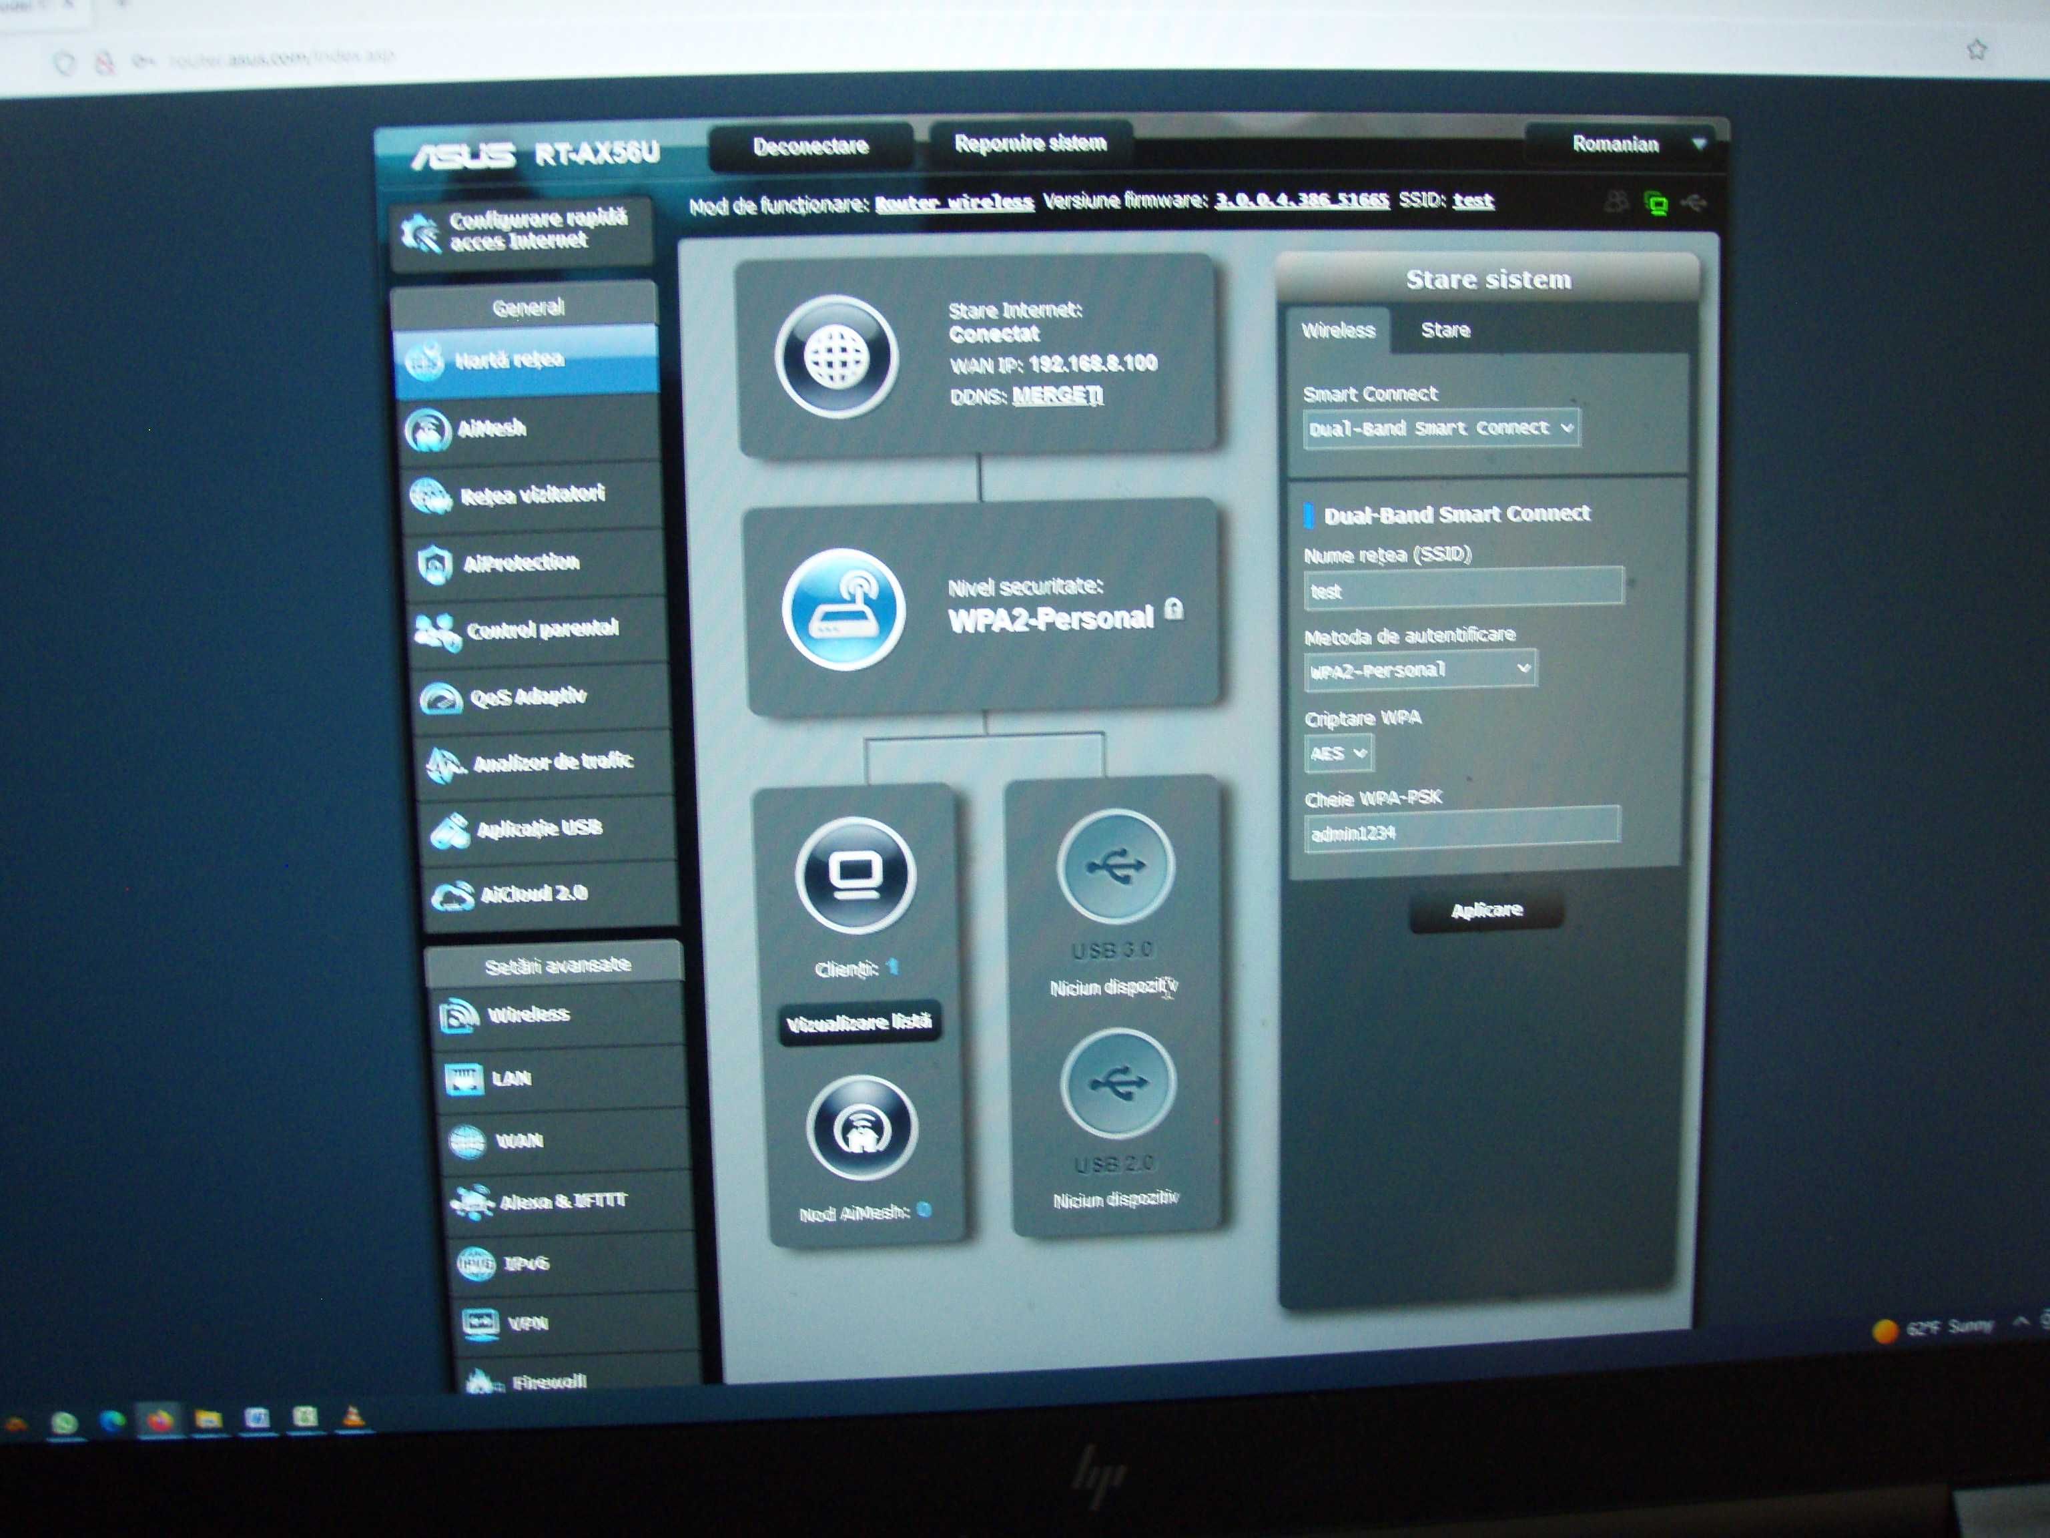Click the Deconectare button

(x=811, y=146)
